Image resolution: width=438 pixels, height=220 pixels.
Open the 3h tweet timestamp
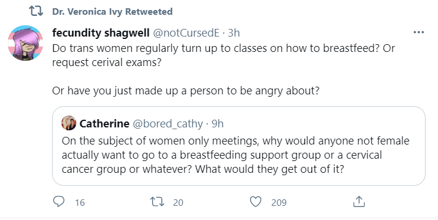pyautogui.click(x=234, y=33)
